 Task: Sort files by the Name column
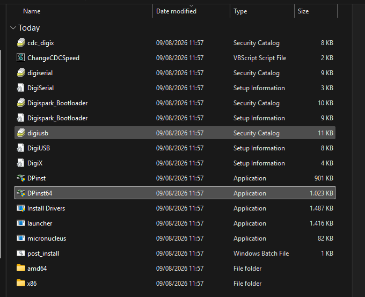[32, 11]
